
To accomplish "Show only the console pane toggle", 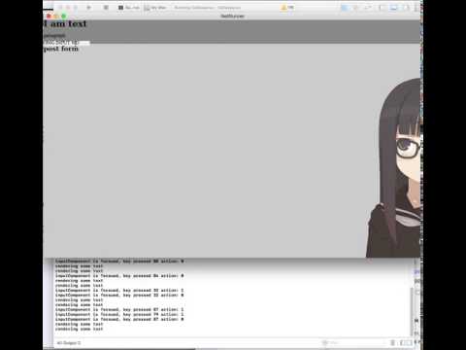I will 409,342.
